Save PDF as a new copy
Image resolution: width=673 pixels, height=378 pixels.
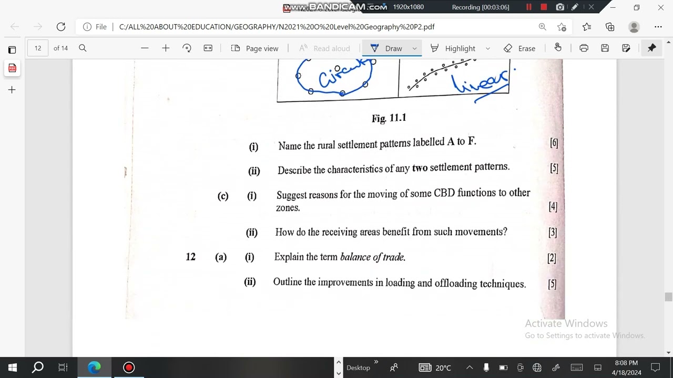click(x=626, y=48)
